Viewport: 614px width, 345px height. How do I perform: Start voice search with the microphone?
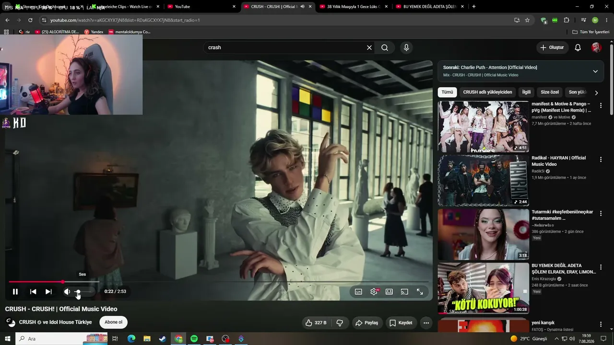pyautogui.click(x=406, y=47)
